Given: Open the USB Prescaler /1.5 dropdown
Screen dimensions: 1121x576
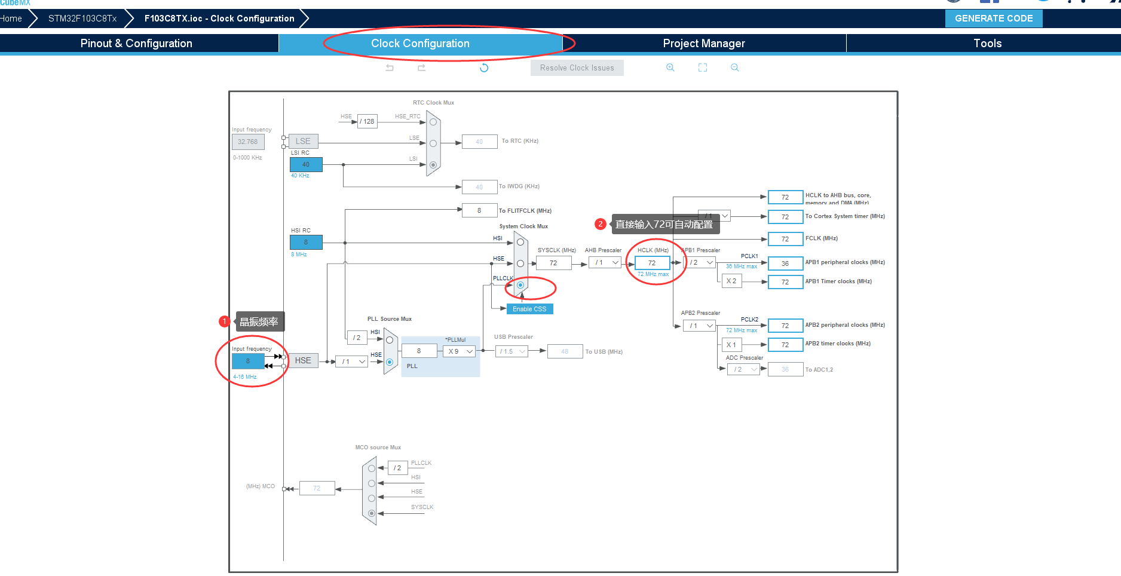Looking at the screenshot, I should 512,351.
